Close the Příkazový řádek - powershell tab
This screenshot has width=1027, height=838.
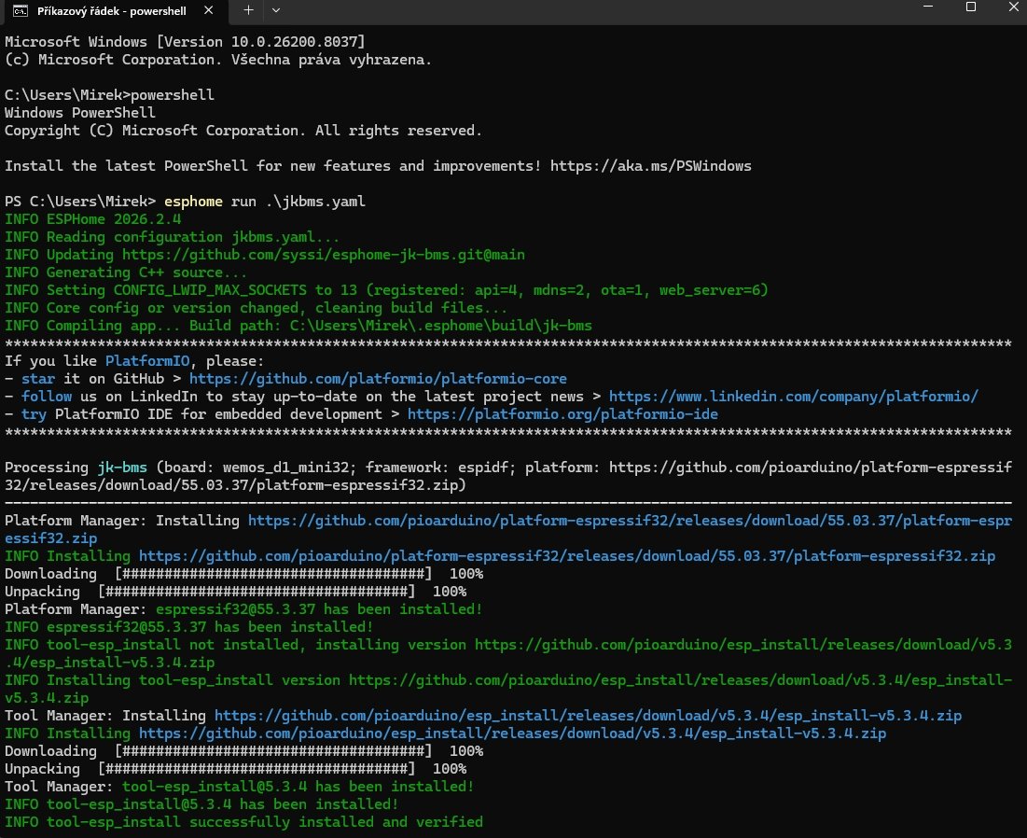[208, 10]
